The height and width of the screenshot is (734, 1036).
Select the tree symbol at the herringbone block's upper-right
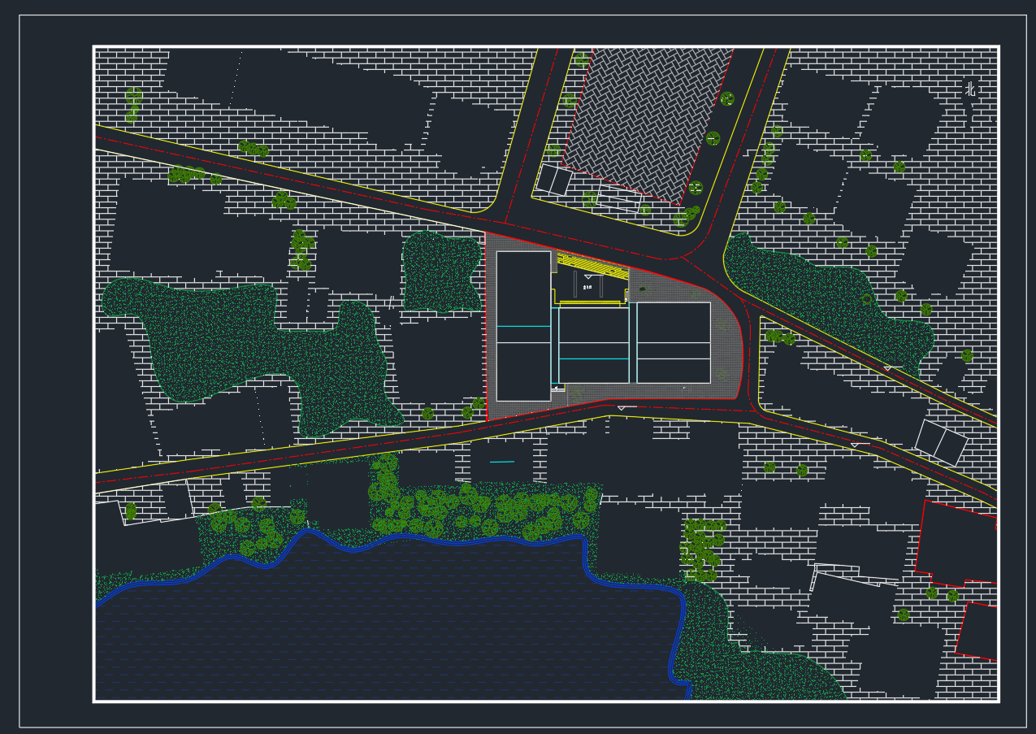727,99
